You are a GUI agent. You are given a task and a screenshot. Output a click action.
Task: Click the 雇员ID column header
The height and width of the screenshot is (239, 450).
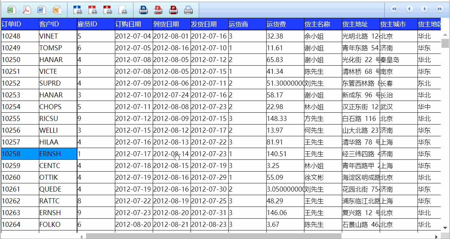coord(96,24)
